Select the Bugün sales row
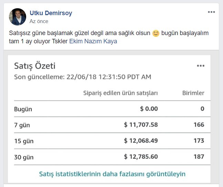 coord(112,109)
